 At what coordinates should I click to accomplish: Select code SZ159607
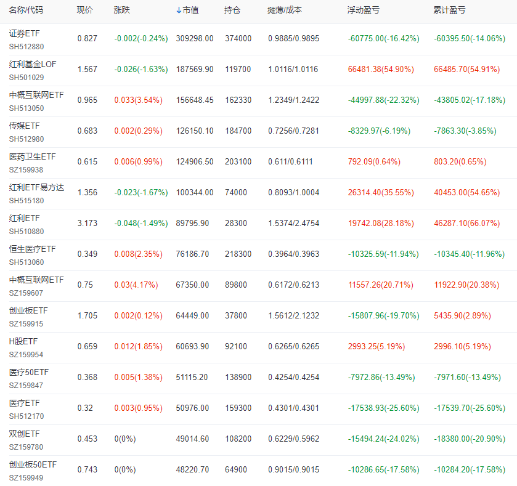pos(26,293)
